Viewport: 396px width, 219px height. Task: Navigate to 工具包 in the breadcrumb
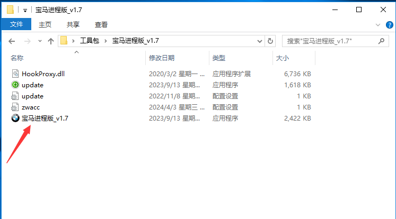90,41
